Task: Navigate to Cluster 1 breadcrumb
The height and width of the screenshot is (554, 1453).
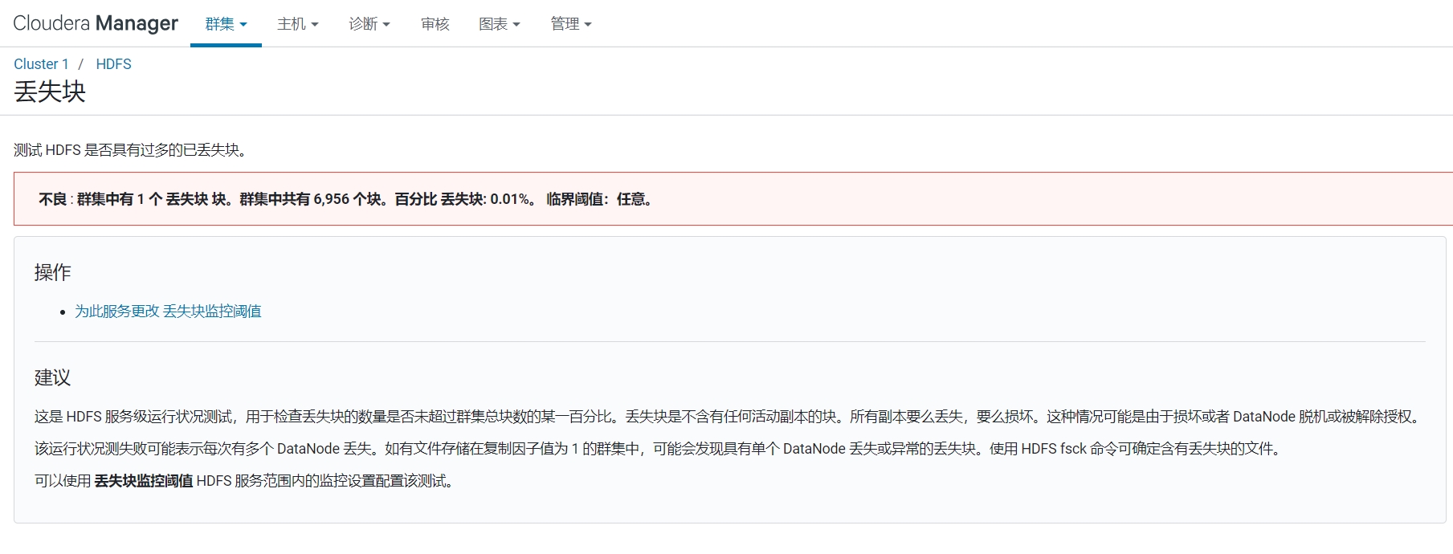Action: [x=41, y=64]
